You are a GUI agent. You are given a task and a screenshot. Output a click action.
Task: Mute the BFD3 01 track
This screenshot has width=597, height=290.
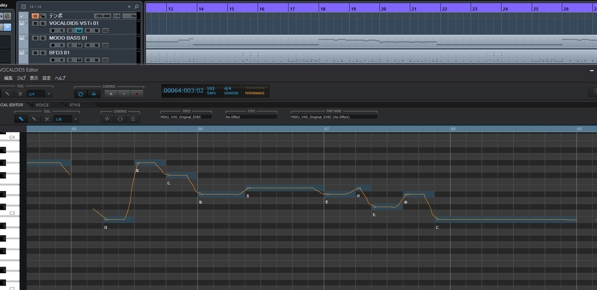click(x=35, y=53)
